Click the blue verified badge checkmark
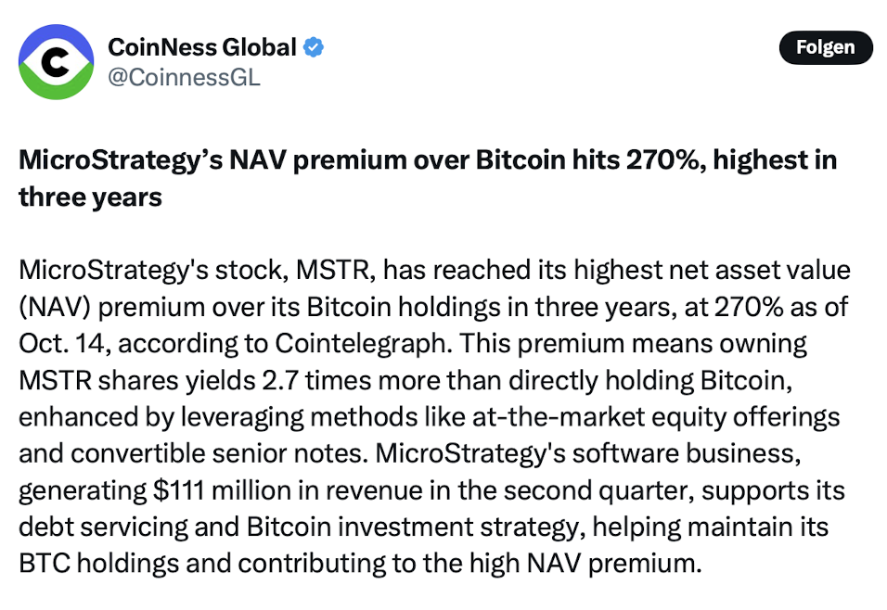Viewport: 887px width, 610px height. 314,47
